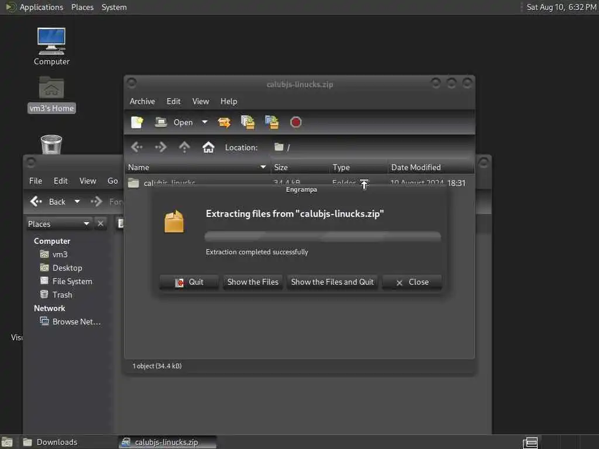Image resolution: width=599 pixels, height=449 pixels.
Task: Open the Places menu in top panel
Action: [82, 7]
